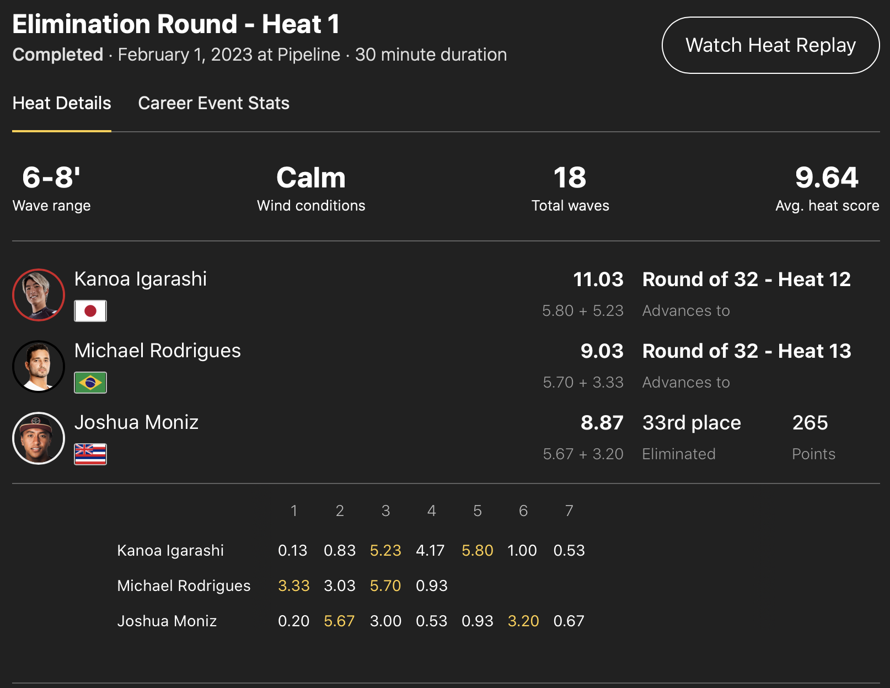Click the 33rd place result text
The height and width of the screenshot is (688, 890).
[691, 423]
